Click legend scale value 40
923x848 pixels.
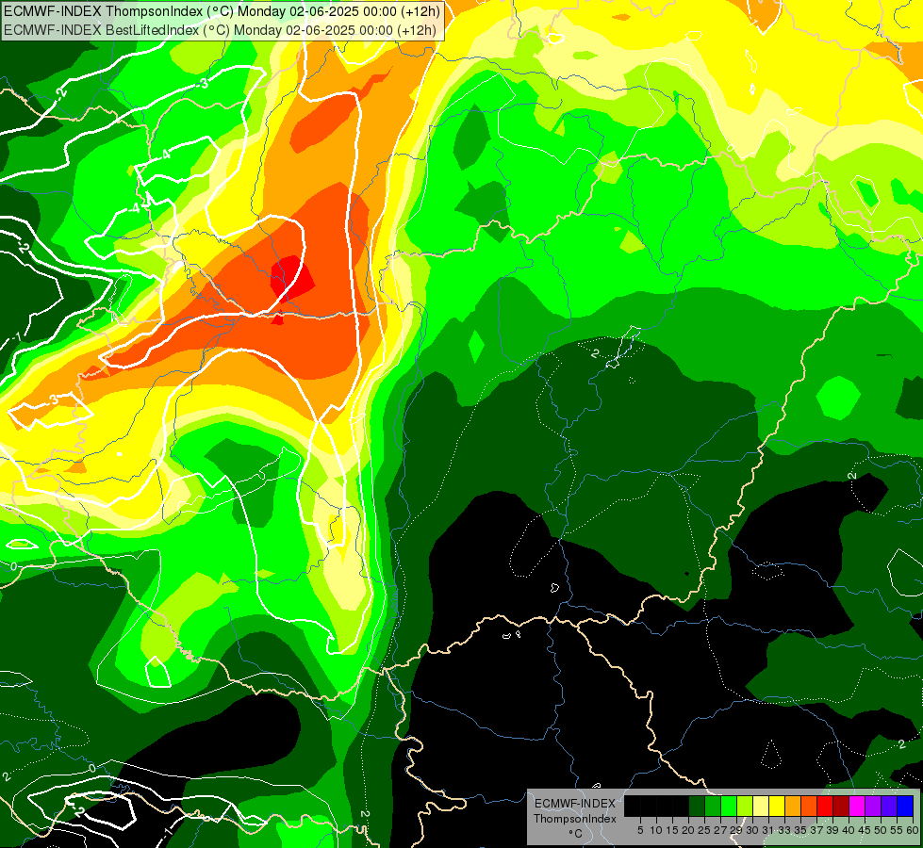point(849,830)
